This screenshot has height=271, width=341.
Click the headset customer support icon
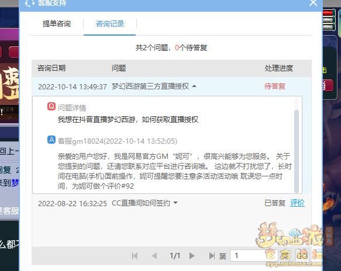(x=30, y=3)
